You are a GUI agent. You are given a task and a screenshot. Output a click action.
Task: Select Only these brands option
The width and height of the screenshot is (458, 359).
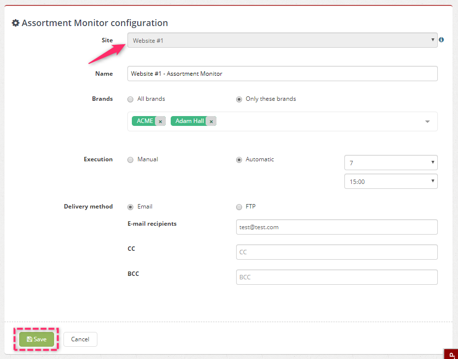tap(239, 99)
